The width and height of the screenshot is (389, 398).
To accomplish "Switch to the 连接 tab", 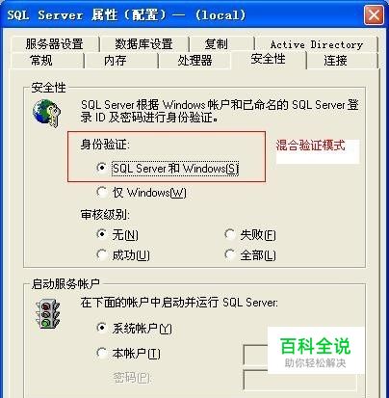I will (335, 60).
